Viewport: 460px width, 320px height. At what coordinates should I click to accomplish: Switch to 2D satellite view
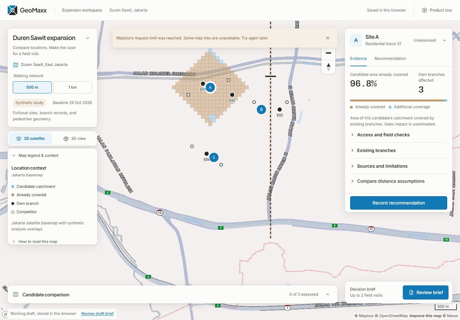(x=30, y=139)
